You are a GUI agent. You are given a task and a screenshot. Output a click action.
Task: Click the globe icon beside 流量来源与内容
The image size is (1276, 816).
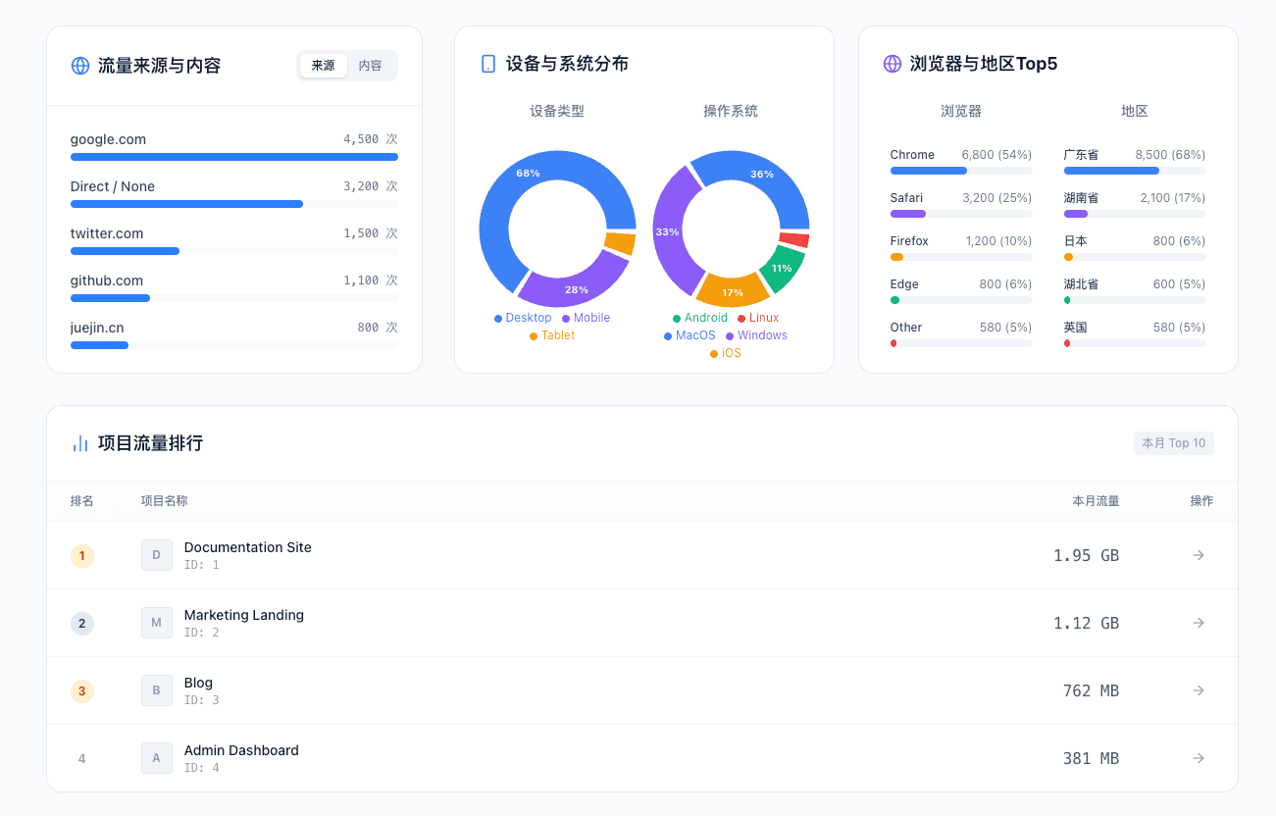pyautogui.click(x=79, y=66)
